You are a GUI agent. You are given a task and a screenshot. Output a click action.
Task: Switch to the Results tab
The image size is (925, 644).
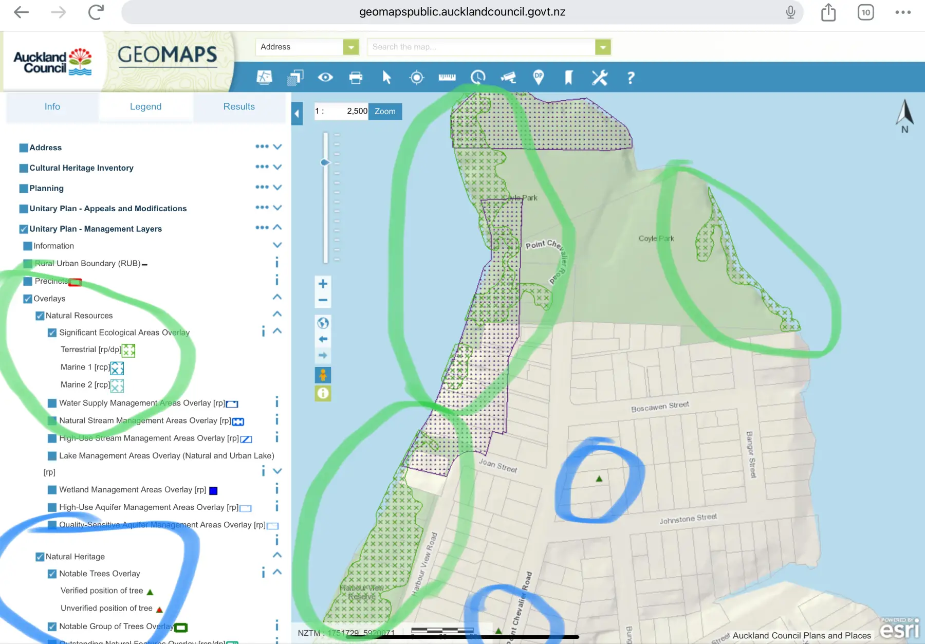(239, 106)
